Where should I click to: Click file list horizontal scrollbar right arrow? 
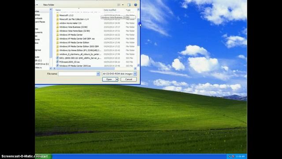click(135, 68)
